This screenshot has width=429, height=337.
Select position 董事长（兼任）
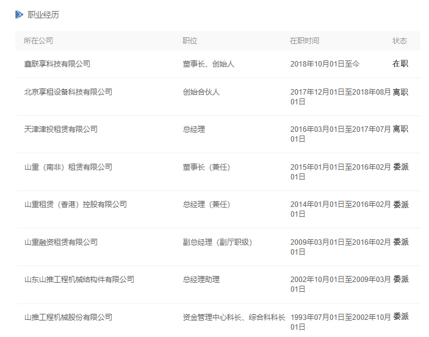point(207,167)
